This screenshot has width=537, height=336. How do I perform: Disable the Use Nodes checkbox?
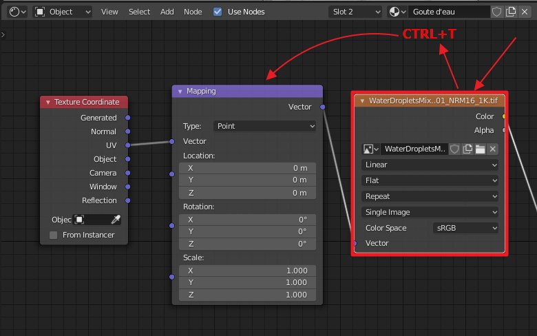point(218,12)
